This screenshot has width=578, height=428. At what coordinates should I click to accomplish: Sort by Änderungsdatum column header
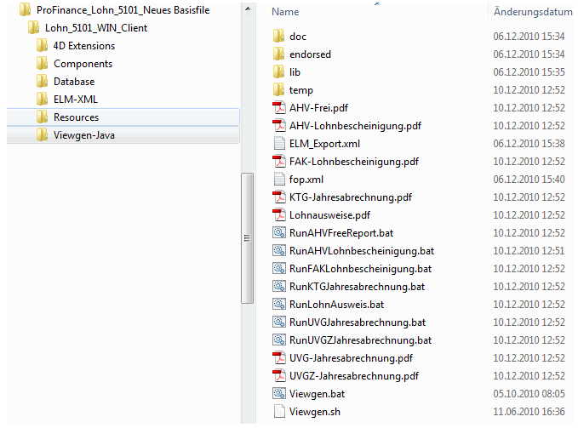click(532, 13)
